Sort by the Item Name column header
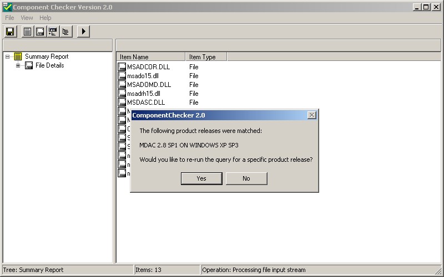The width and height of the screenshot is (444, 277). pyautogui.click(x=150, y=57)
